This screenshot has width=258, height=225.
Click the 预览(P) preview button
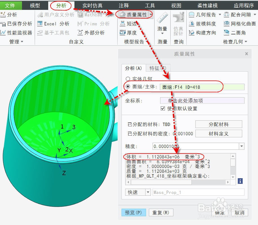pos(134,213)
